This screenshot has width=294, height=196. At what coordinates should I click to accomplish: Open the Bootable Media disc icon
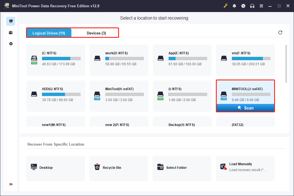(x=243, y=6)
